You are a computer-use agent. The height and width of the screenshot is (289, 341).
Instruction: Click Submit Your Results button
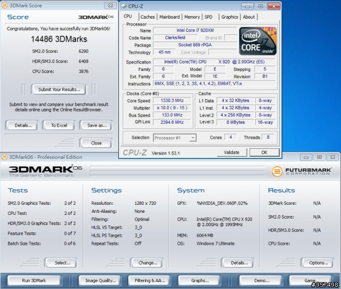click(59, 90)
